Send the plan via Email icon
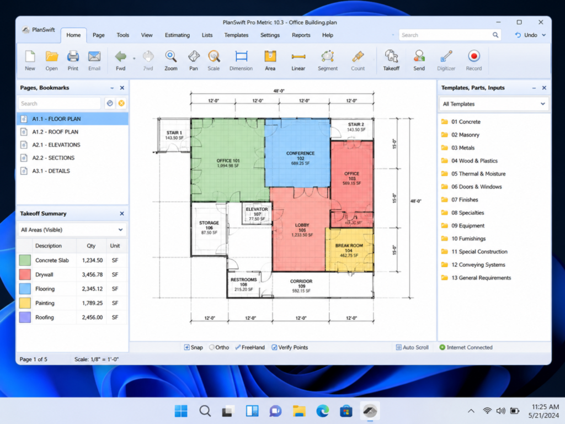565x424 pixels. 94,57
